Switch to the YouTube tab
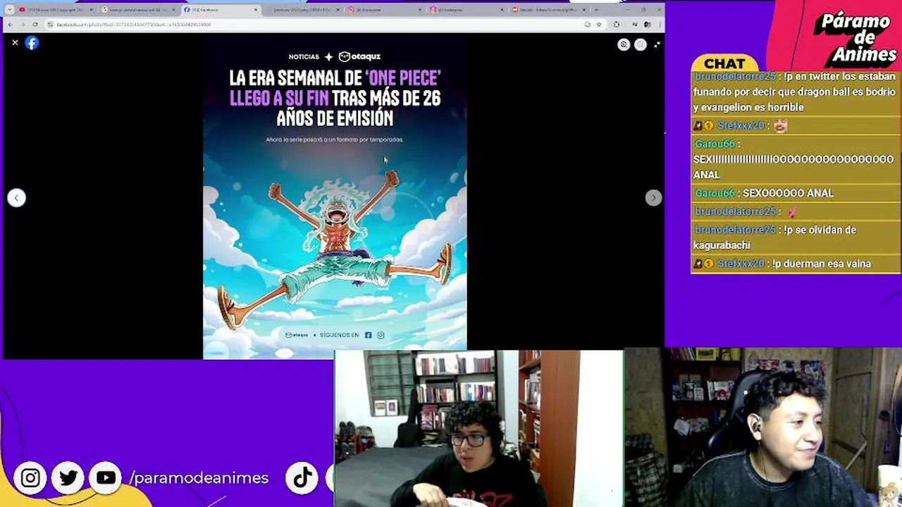Screen dimensions: 902x507 coord(55,10)
